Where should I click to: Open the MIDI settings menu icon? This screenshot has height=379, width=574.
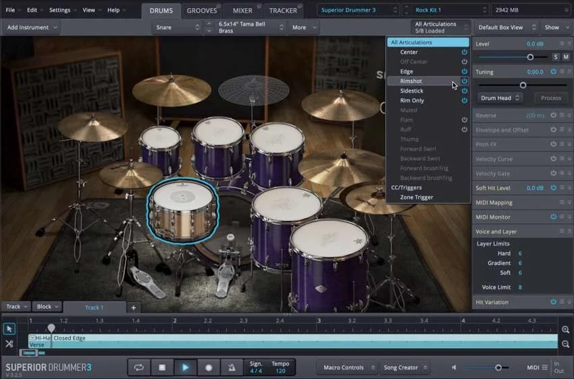(x=545, y=368)
